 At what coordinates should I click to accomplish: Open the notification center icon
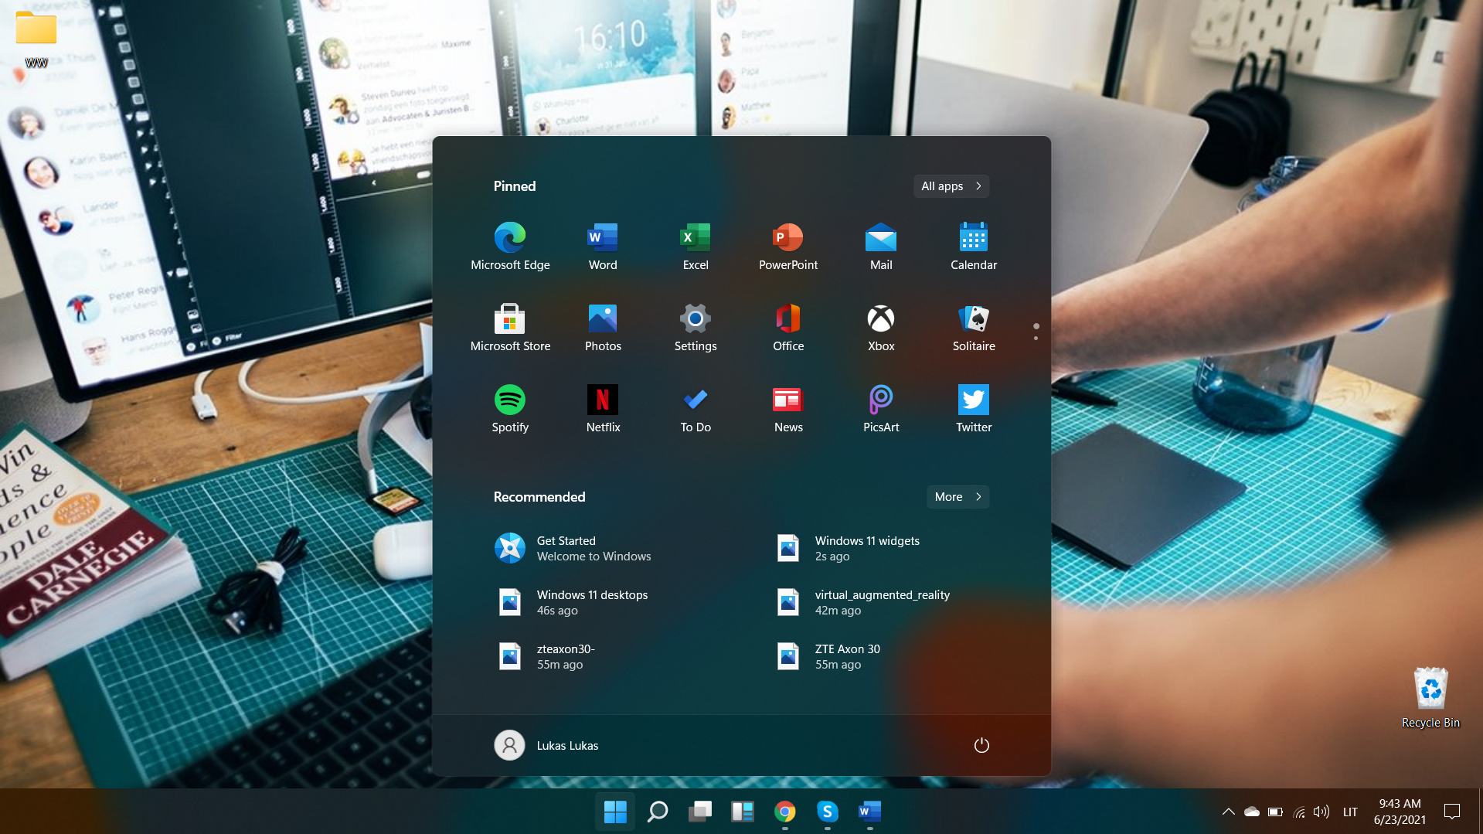coord(1452,812)
